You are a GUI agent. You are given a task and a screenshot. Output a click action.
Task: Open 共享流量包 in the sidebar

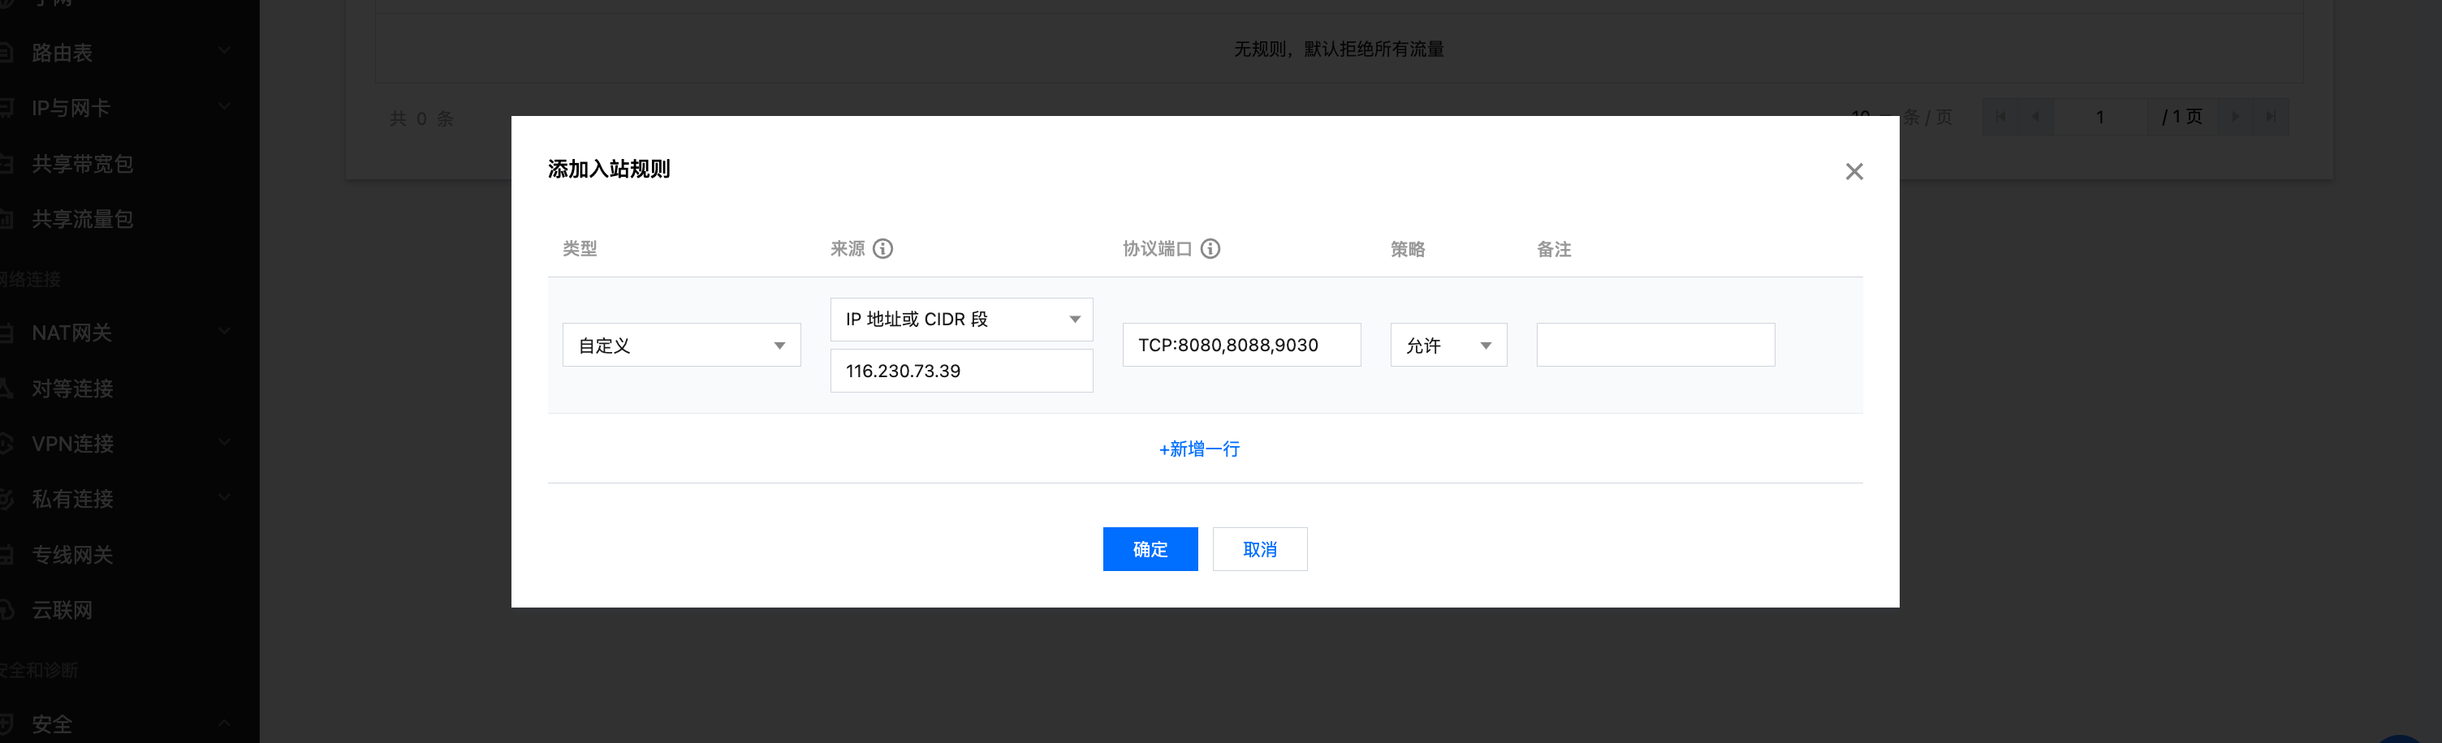tap(83, 219)
